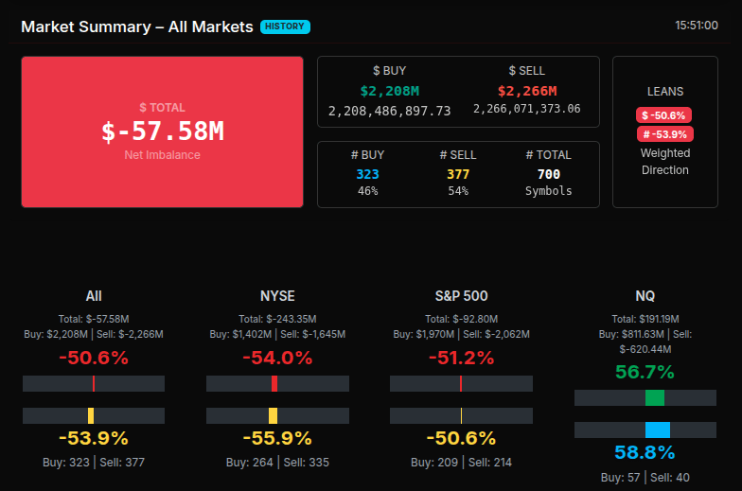The width and height of the screenshot is (742, 491).
Task: Click the # -53.9% leans badge
Action: click(x=664, y=134)
